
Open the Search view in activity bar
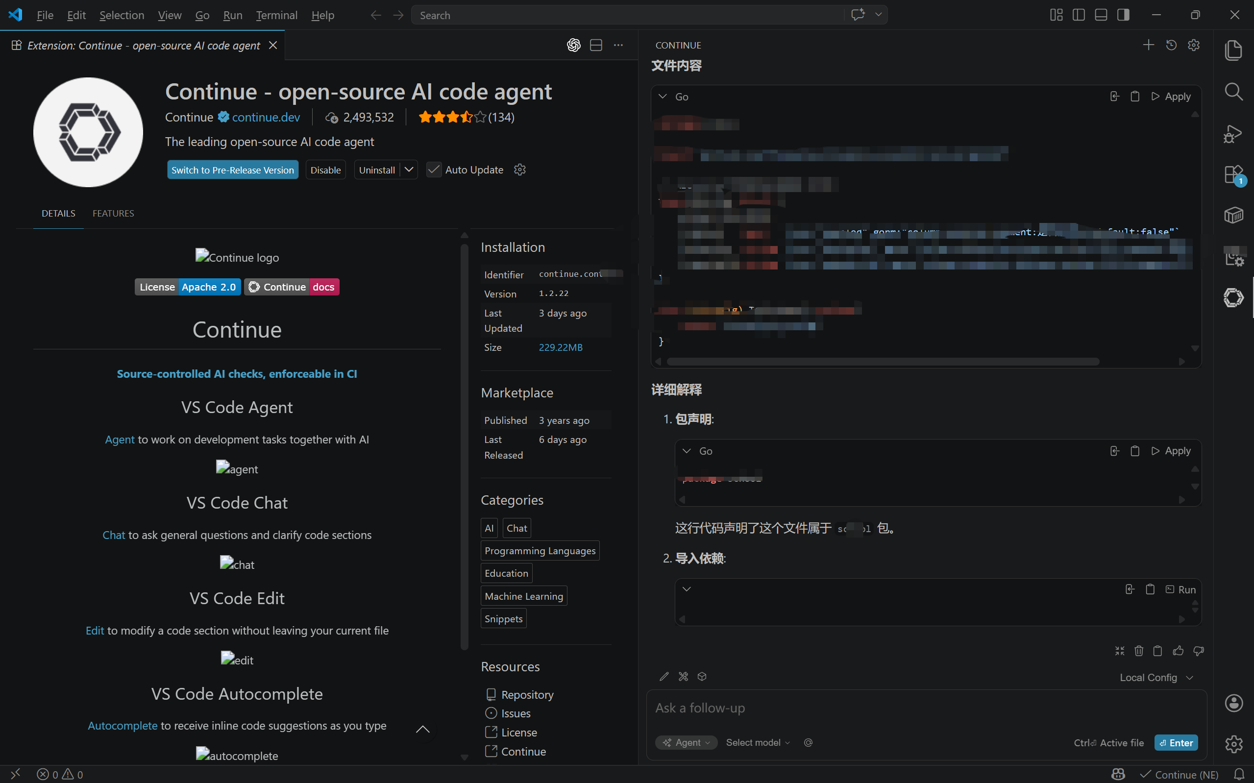tap(1233, 92)
